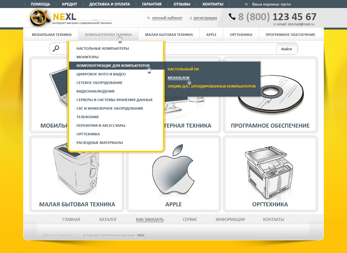
Task: Open СЕРВИС in footer menu
Action: click(x=190, y=219)
